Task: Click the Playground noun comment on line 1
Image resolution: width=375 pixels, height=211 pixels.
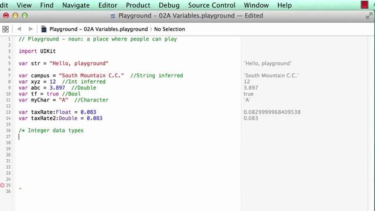Action: (98, 39)
